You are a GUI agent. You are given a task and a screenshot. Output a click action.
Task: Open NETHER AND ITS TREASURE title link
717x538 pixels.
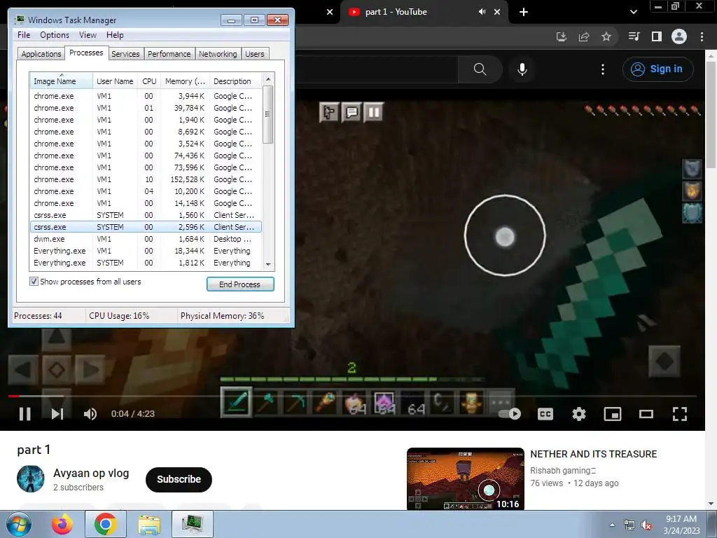click(x=593, y=454)
